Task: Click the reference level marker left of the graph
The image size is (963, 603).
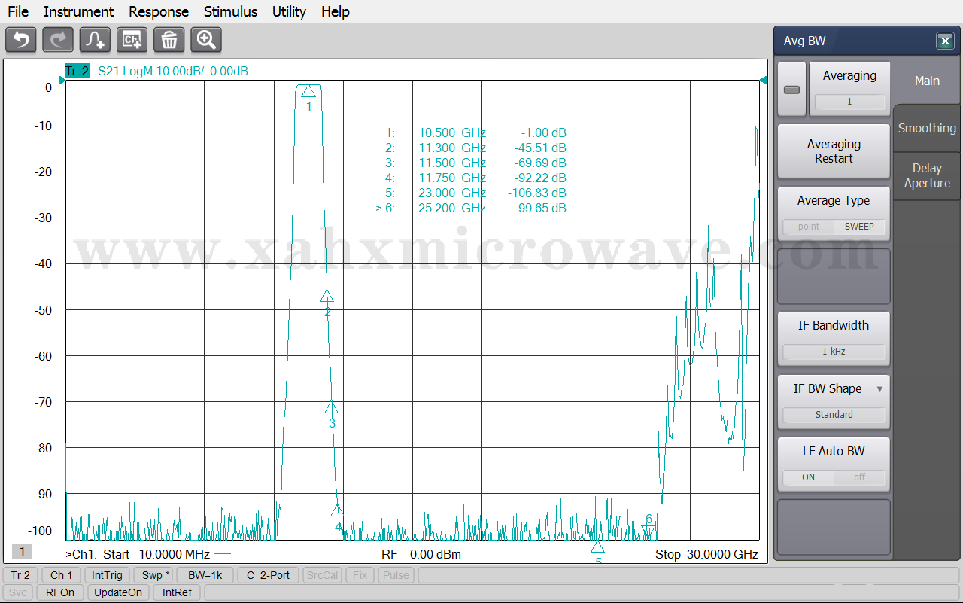Action: pyautogui.click(x=62, y=81)
